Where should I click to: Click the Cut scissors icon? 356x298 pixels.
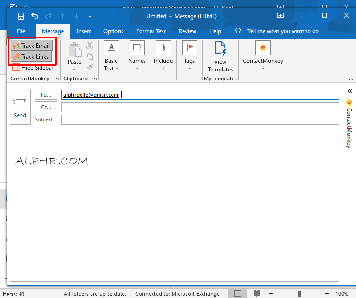[90, 45]
